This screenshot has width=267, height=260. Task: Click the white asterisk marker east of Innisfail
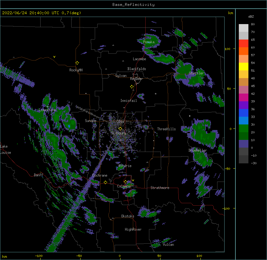[x=155, y=94]
